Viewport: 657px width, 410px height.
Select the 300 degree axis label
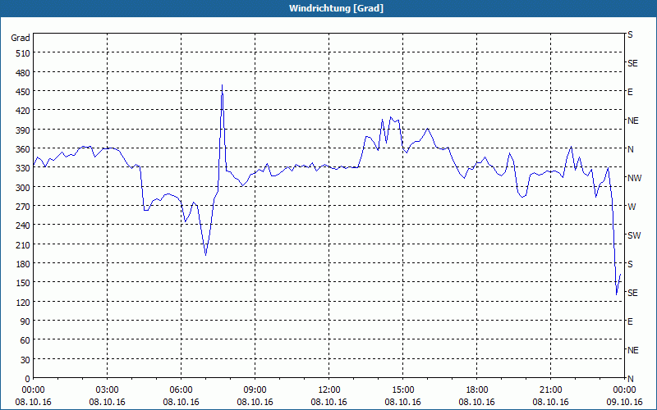pos(23,188)
